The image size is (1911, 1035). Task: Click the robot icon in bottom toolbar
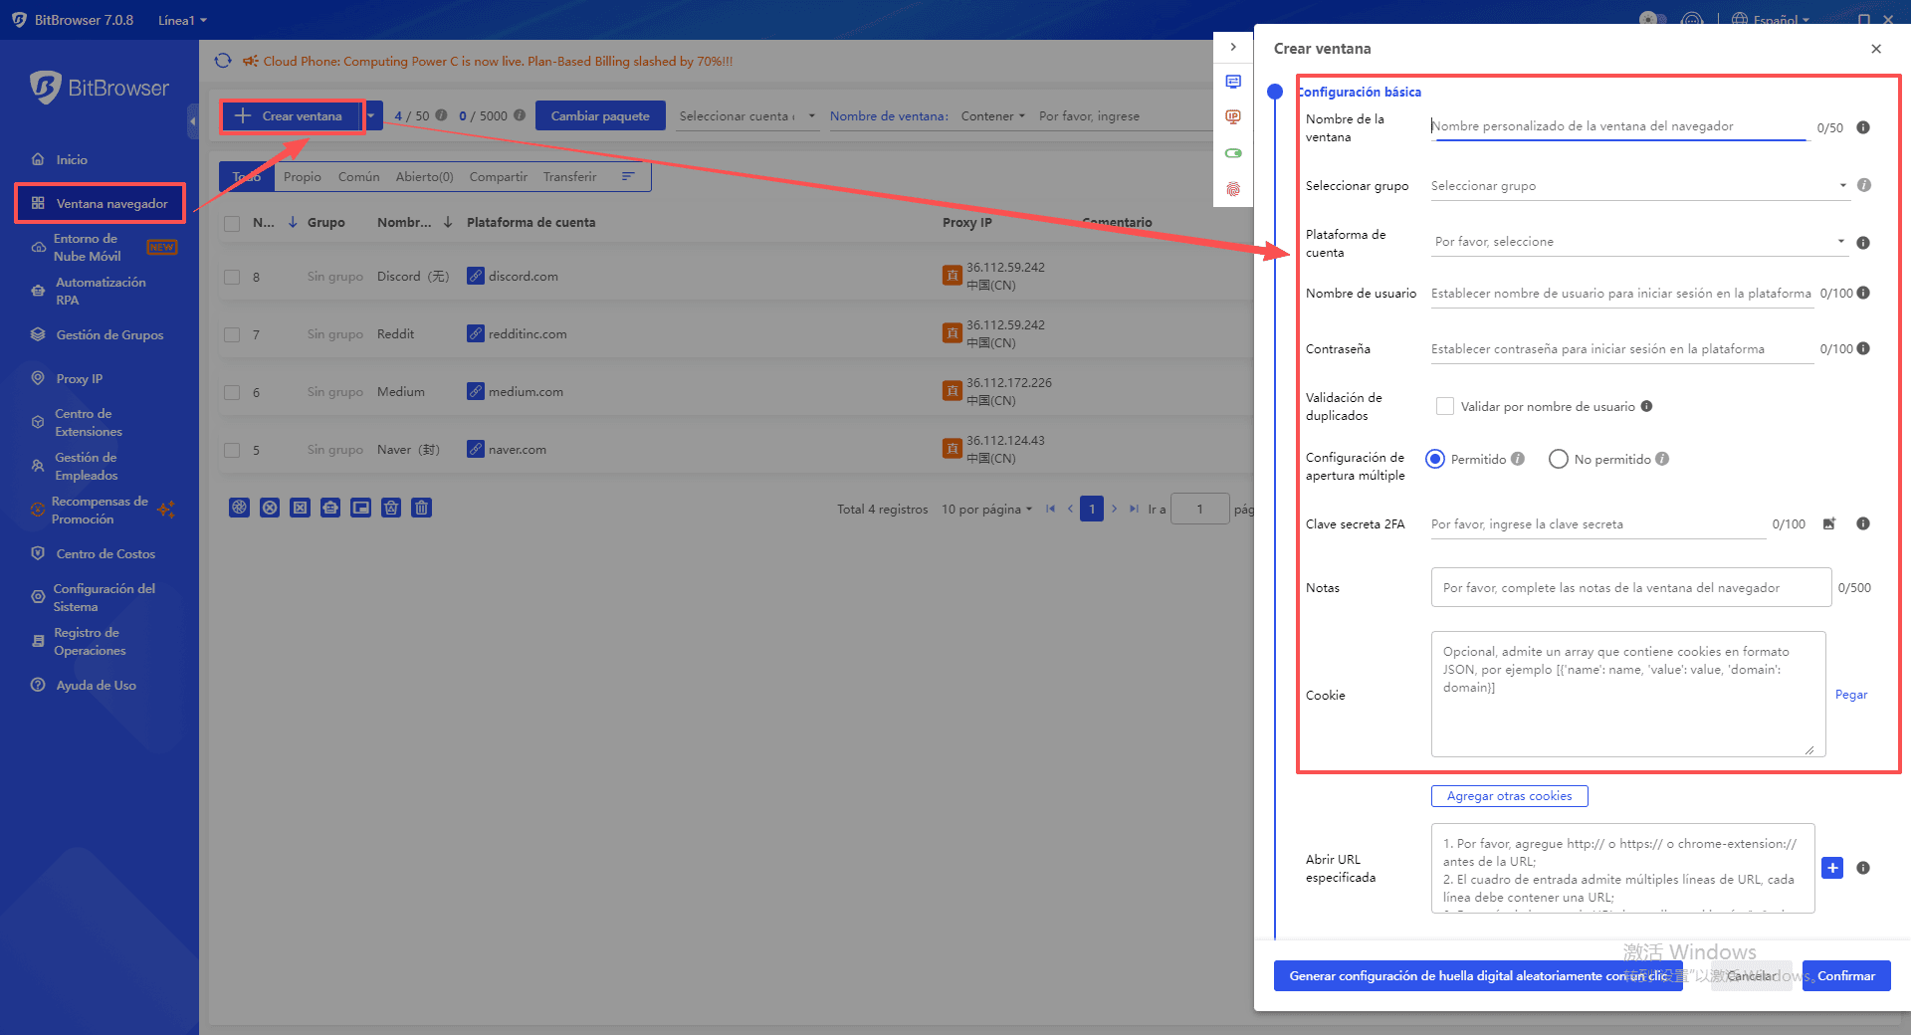330,508
